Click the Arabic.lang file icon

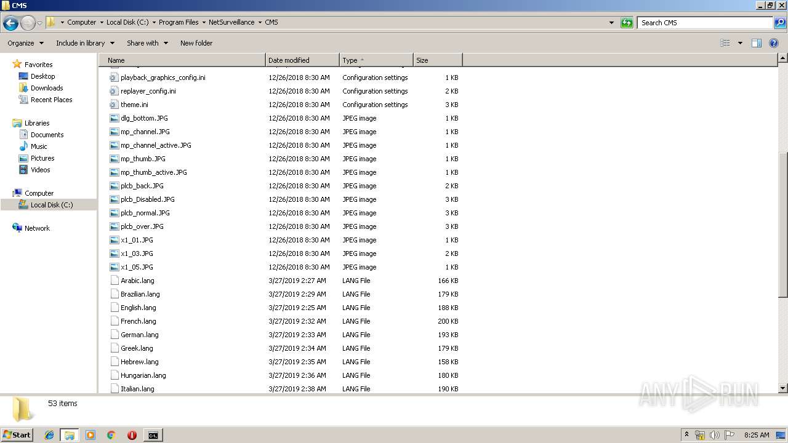pyautogui.click(x=113, y=281)
